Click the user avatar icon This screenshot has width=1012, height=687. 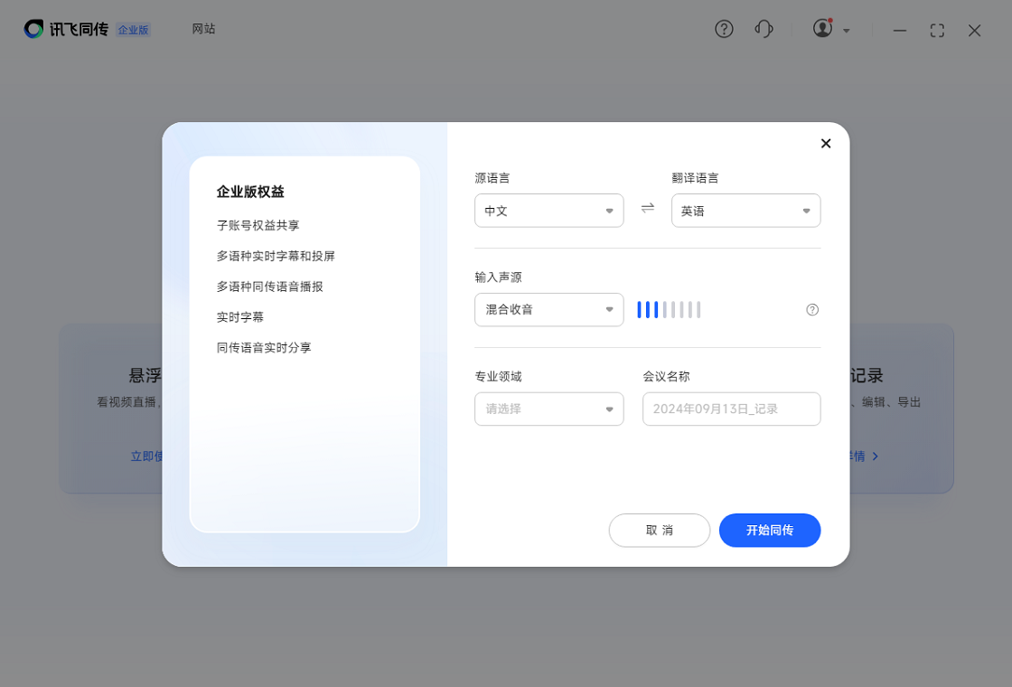click(x=822, y=29)
